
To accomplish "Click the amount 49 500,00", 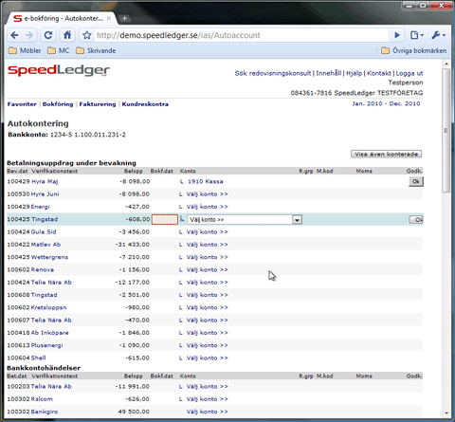I will coord(134,412).
